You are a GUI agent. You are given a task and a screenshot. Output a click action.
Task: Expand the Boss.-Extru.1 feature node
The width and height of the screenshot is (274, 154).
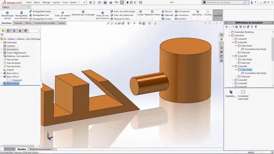point(2,73)
